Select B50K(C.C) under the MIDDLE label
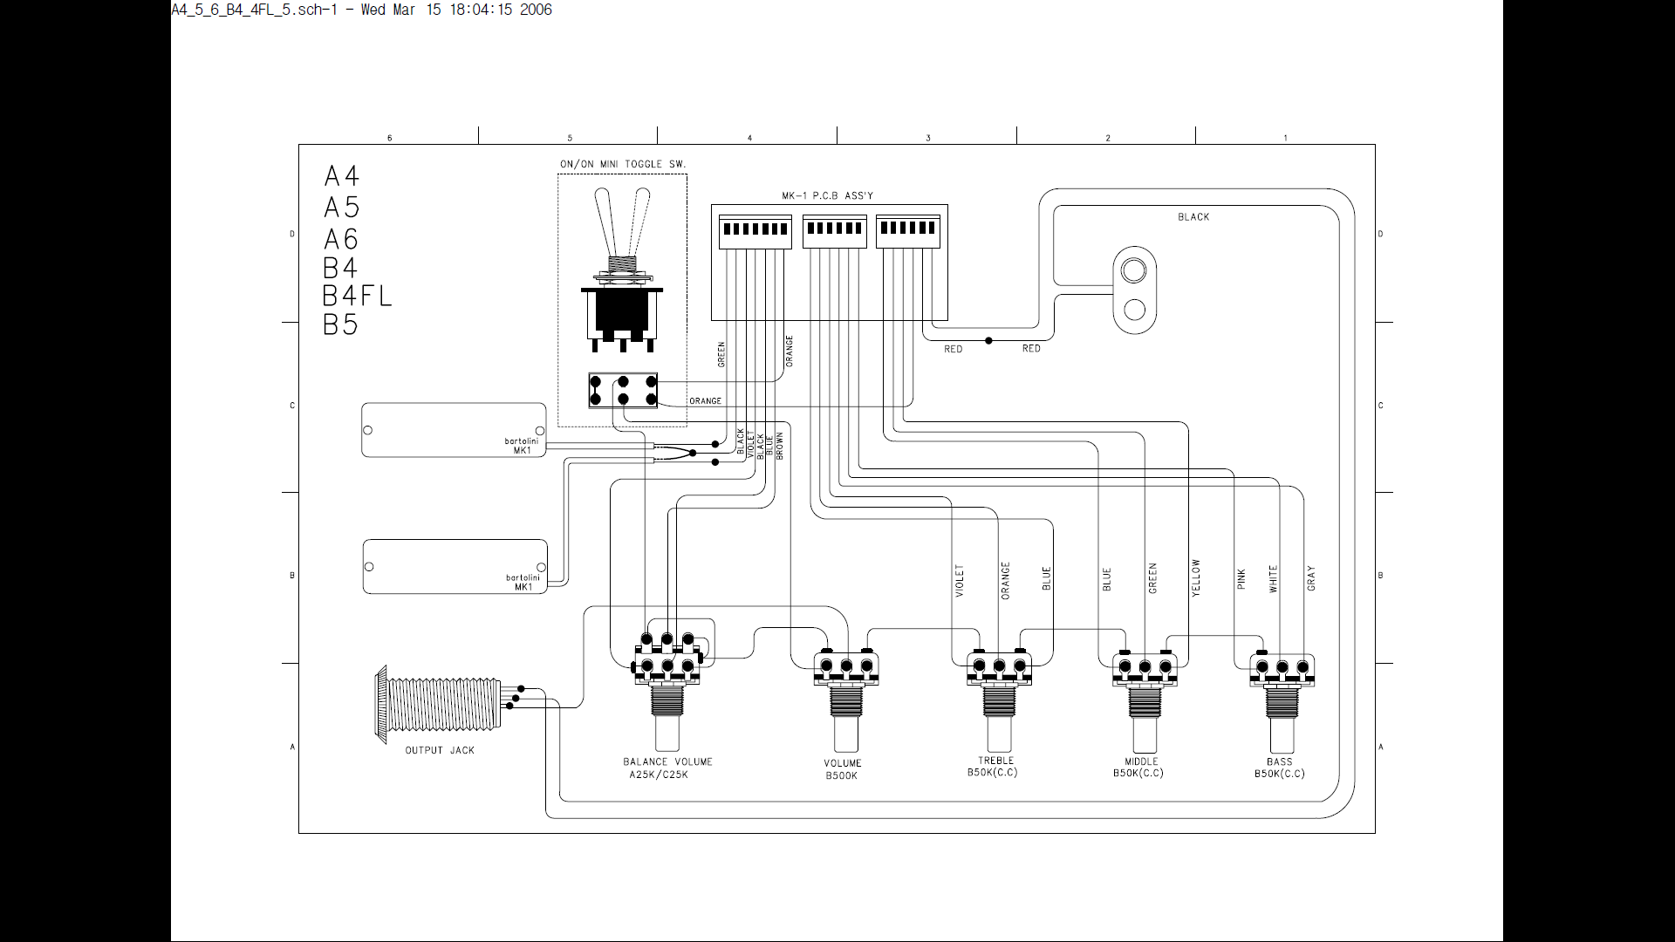This screenshot has height=942, width=1675. click(x=1138, y=773)
